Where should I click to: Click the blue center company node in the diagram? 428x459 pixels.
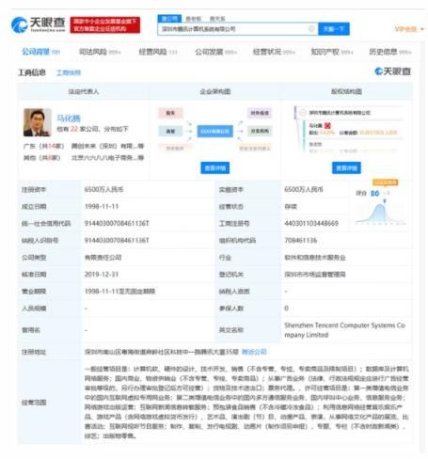pyautogui.click(x=214, y=131)
